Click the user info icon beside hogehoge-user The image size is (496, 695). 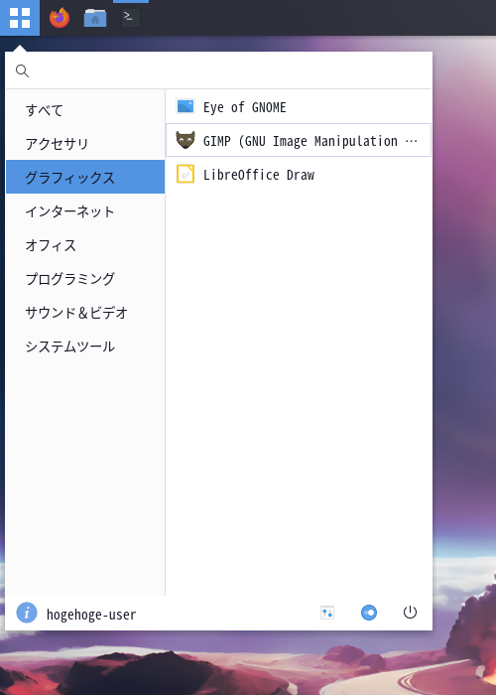27,613
